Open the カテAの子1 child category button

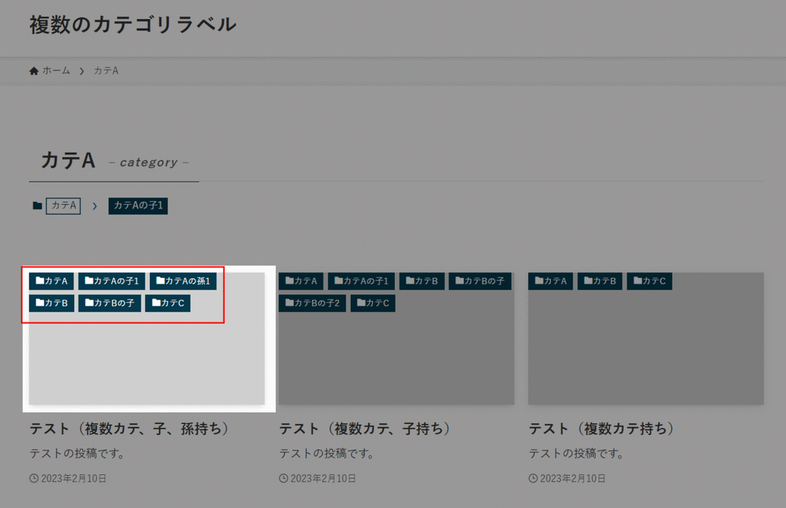coord(138,206)
